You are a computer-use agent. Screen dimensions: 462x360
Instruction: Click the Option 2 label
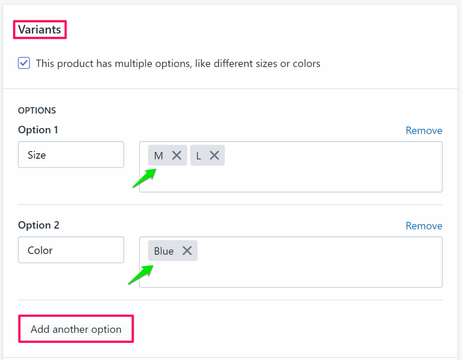click(x=38, y=225)
